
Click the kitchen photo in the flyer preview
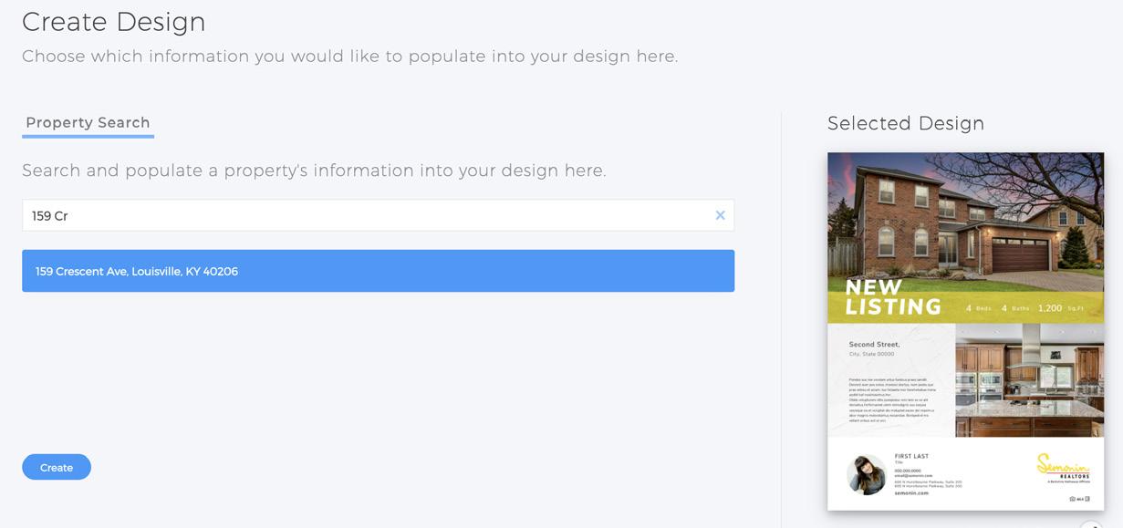[x=1029, y=380]
